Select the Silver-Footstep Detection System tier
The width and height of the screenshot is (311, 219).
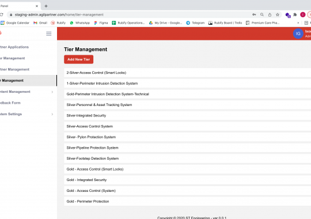pyautogui.click(x=187, y=158)
